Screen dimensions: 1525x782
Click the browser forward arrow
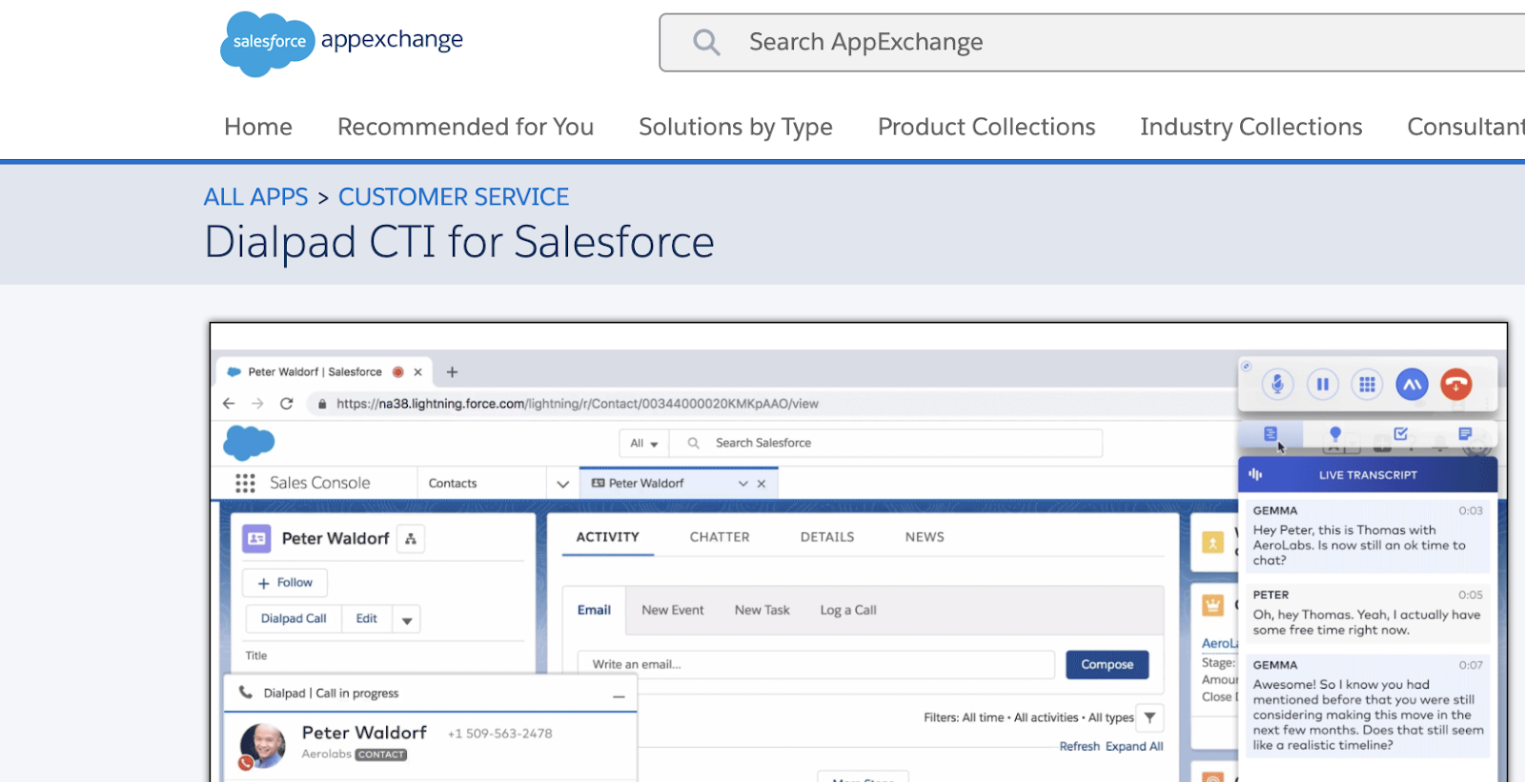[257, 404]
